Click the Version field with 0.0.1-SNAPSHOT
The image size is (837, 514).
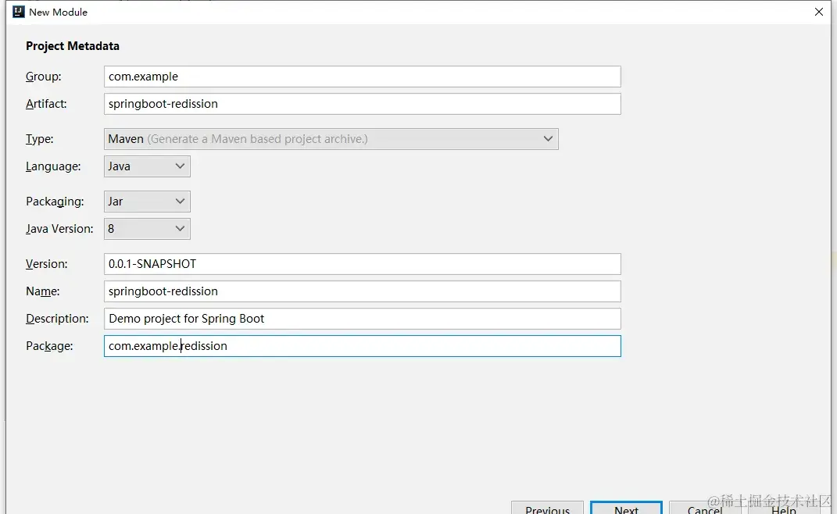(363, 264)
